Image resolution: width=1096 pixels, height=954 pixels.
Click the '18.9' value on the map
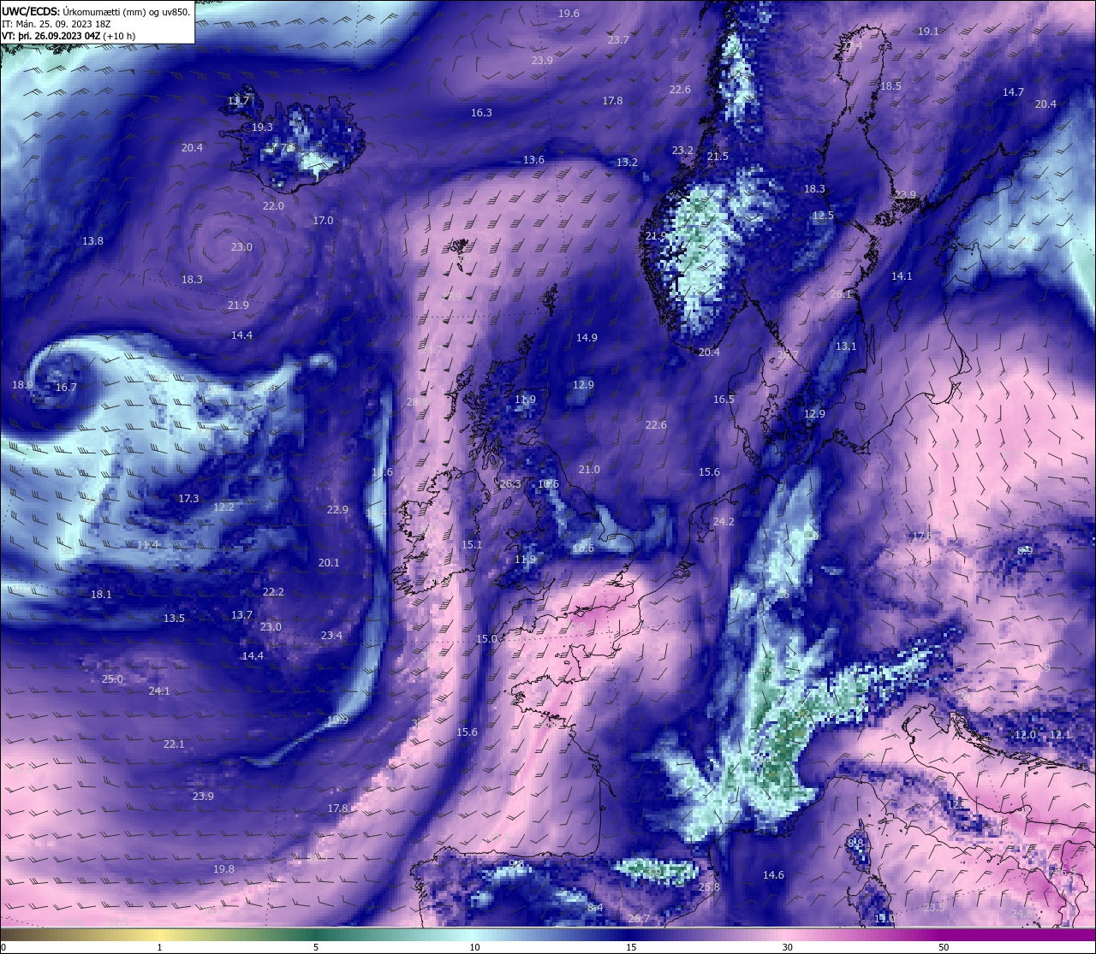point(22,385)
